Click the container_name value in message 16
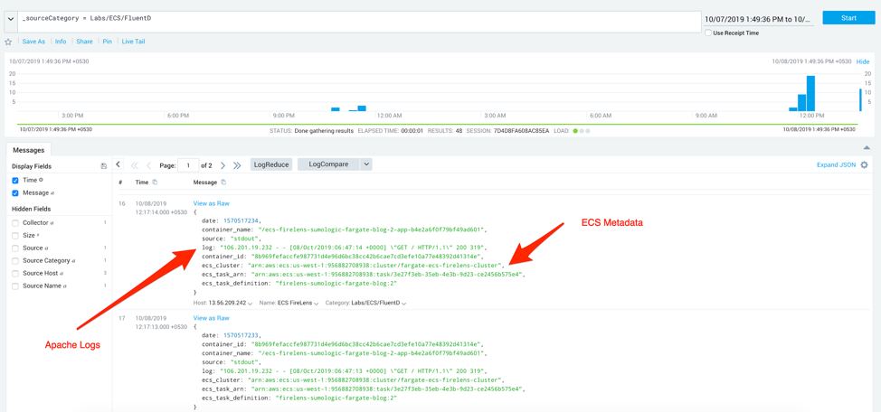Viewport: 881px width, 412px height. pos(372,229)
